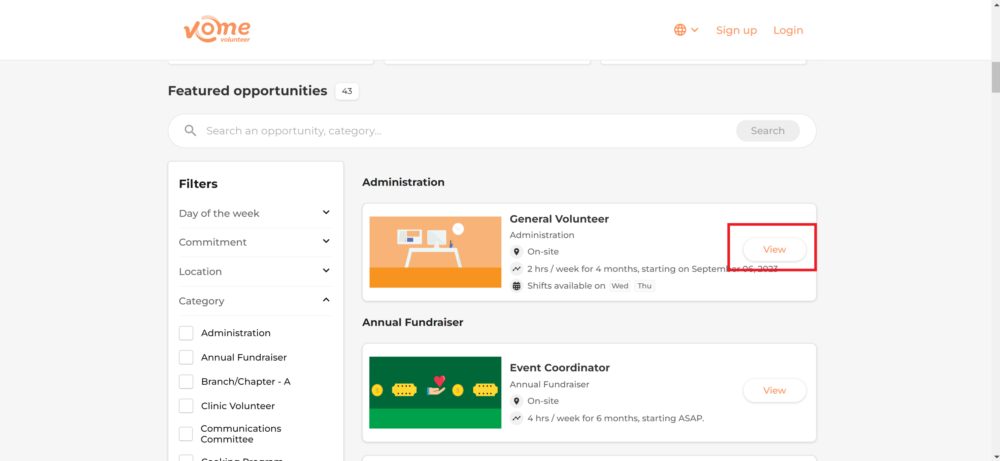Expand the language dropdown chevron
Image resolution: width=1000 pixels, height=461 pixels.
(695, 30)
